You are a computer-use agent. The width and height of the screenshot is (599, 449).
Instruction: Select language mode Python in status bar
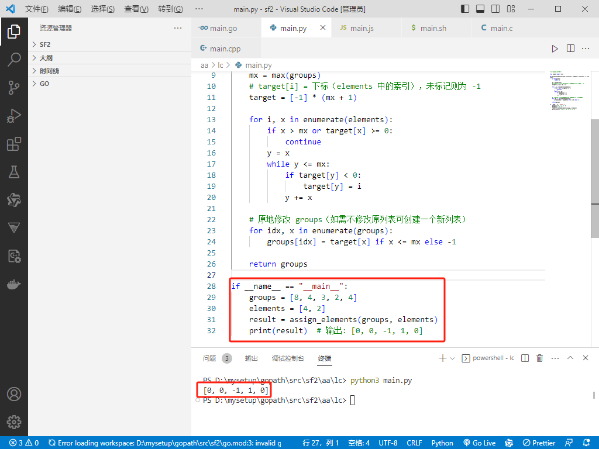[442, 443]
